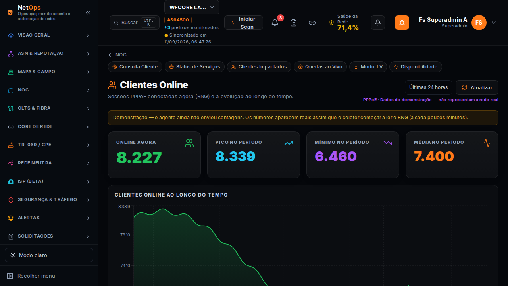Expand the ISP (Beta) section chevron
508x286 pixels.
point(88,182)
